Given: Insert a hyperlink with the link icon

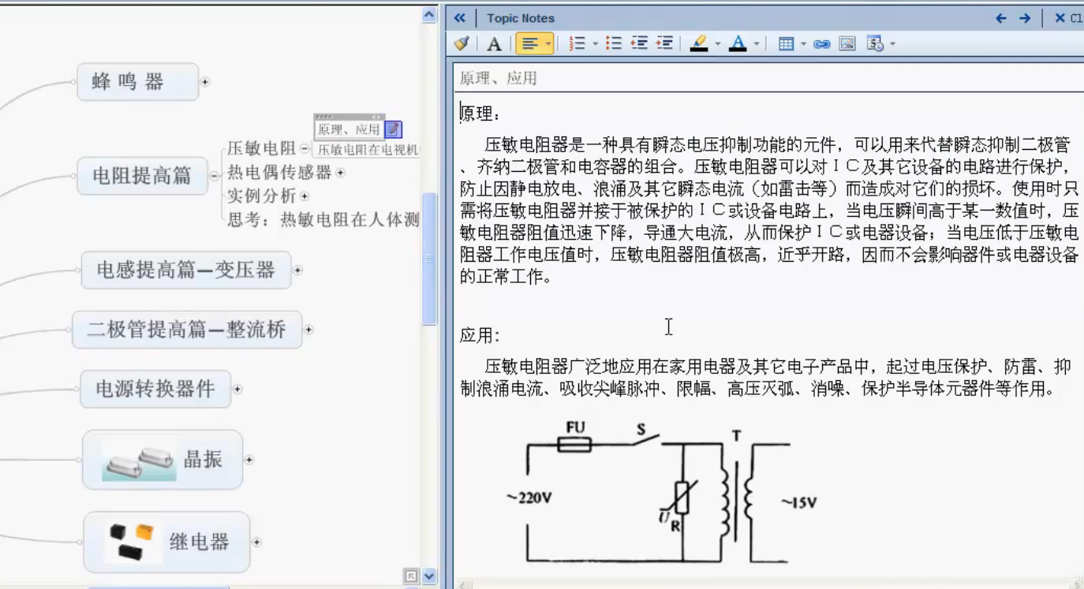Looking at the screenshot, I should tap(822, 44).
